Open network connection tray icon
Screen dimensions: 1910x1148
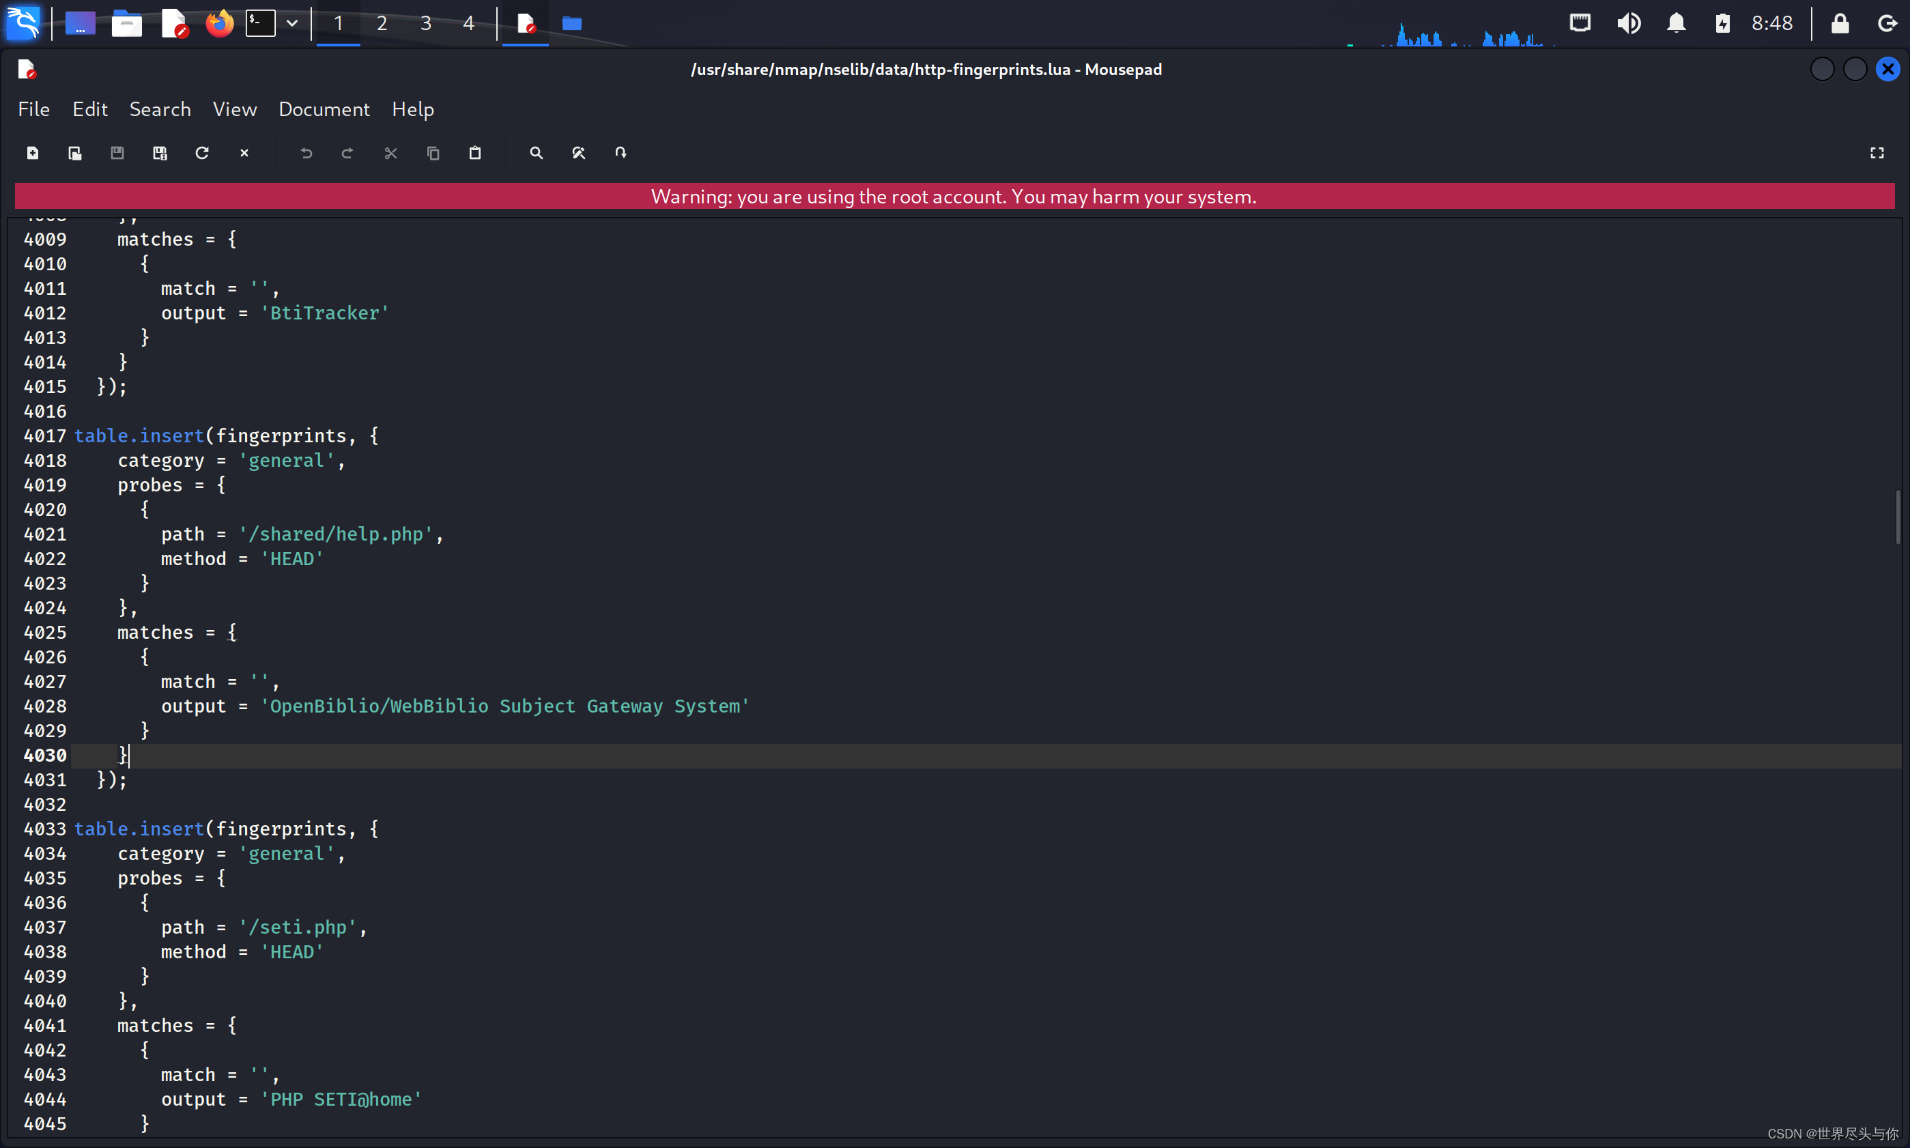point(1580,23)
